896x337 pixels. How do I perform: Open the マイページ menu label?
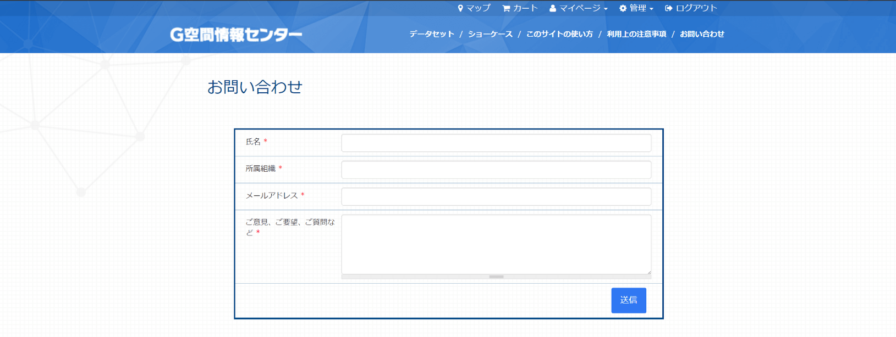point(580,8)
